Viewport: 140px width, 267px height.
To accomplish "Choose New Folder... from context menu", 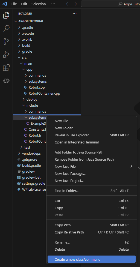I will click(92, 128).
